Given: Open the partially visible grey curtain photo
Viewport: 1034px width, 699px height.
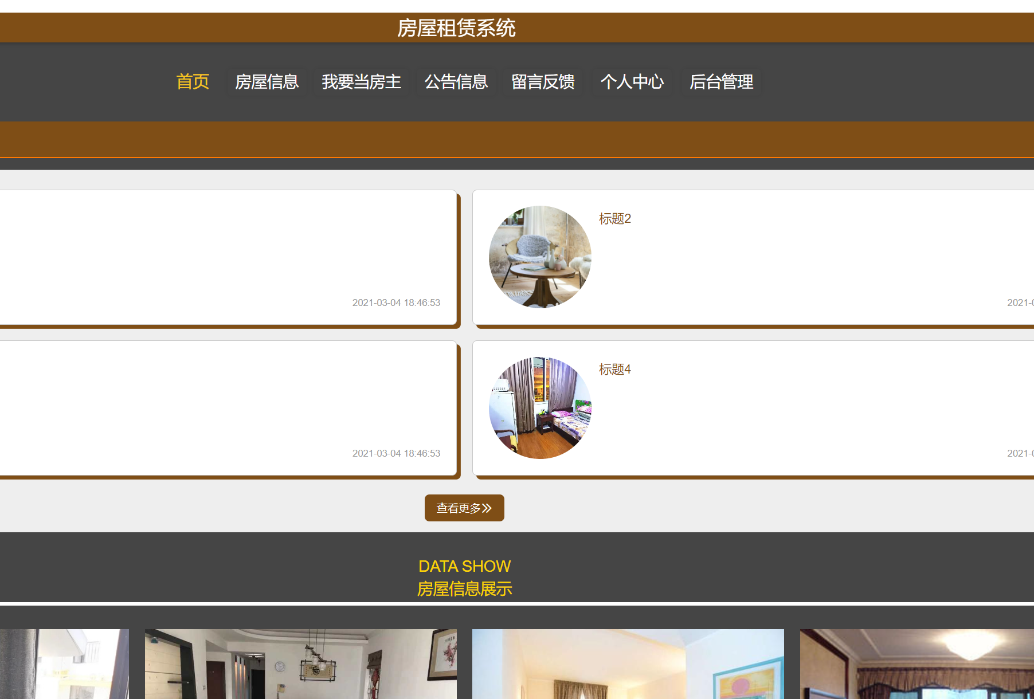Looking at the screenshot, I should (64, 664).
